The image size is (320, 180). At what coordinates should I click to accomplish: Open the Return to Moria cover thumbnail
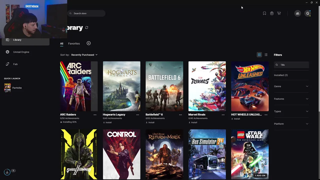click(164, 154)
